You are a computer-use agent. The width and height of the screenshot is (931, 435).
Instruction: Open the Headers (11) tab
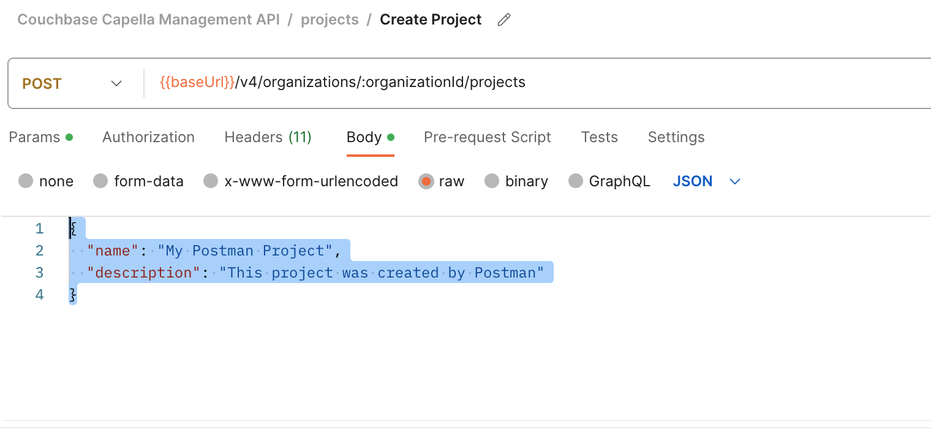coord(268,137)
